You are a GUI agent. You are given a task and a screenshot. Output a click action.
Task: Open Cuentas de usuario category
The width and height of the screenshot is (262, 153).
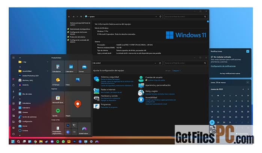coord(154,77)
